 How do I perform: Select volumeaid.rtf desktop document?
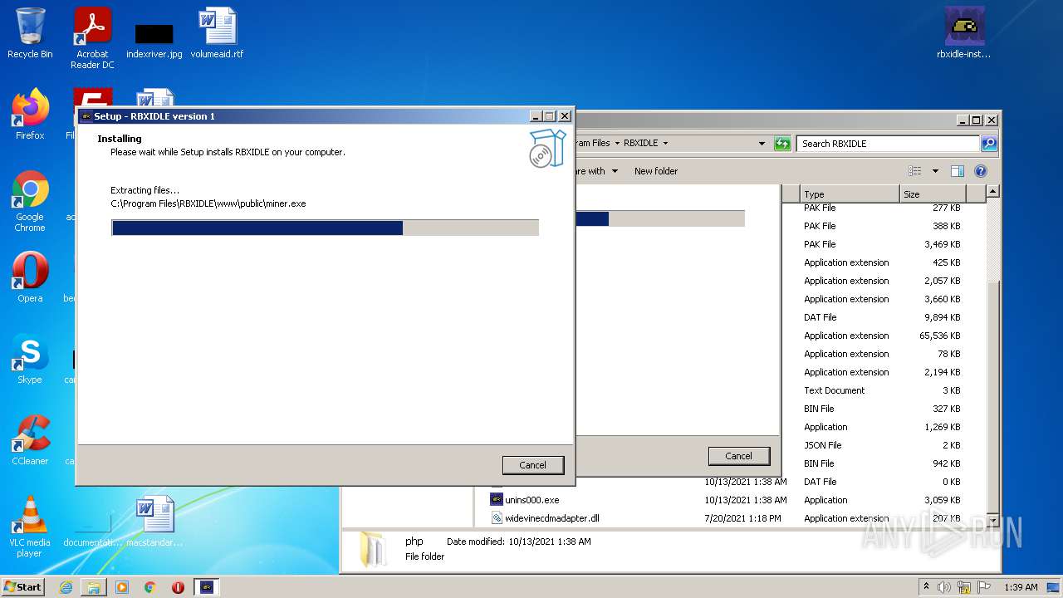217,34
